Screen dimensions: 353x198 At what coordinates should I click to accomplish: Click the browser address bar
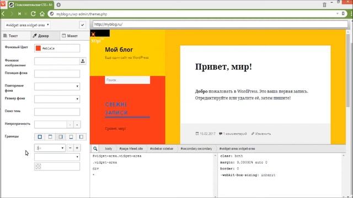coord(194,14)
